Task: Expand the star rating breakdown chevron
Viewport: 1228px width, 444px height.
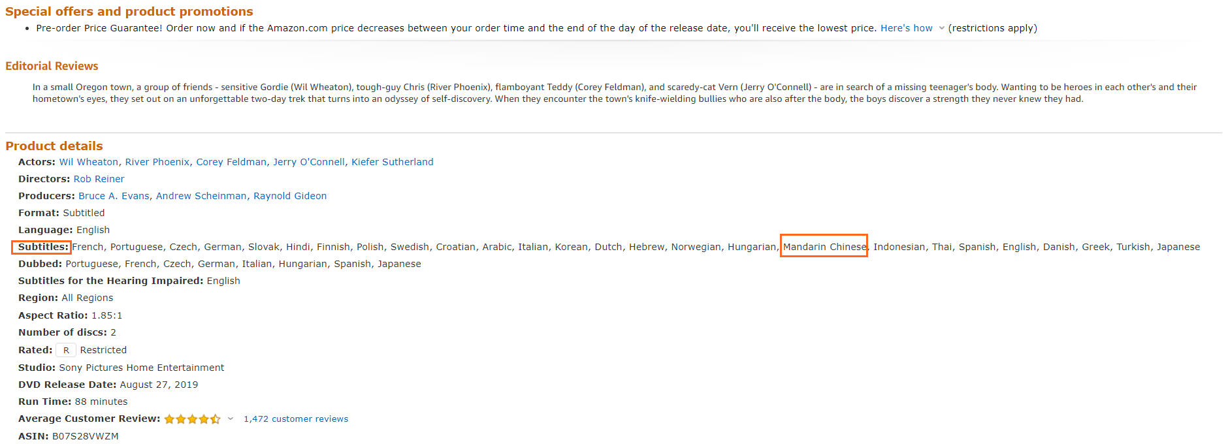Action: point(231,419)
